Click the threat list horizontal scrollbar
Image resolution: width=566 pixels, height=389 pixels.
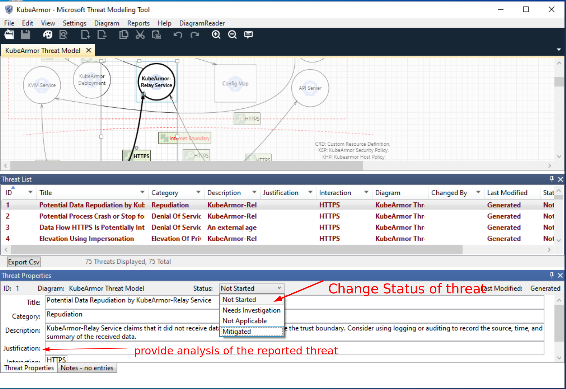pos(237,250)
